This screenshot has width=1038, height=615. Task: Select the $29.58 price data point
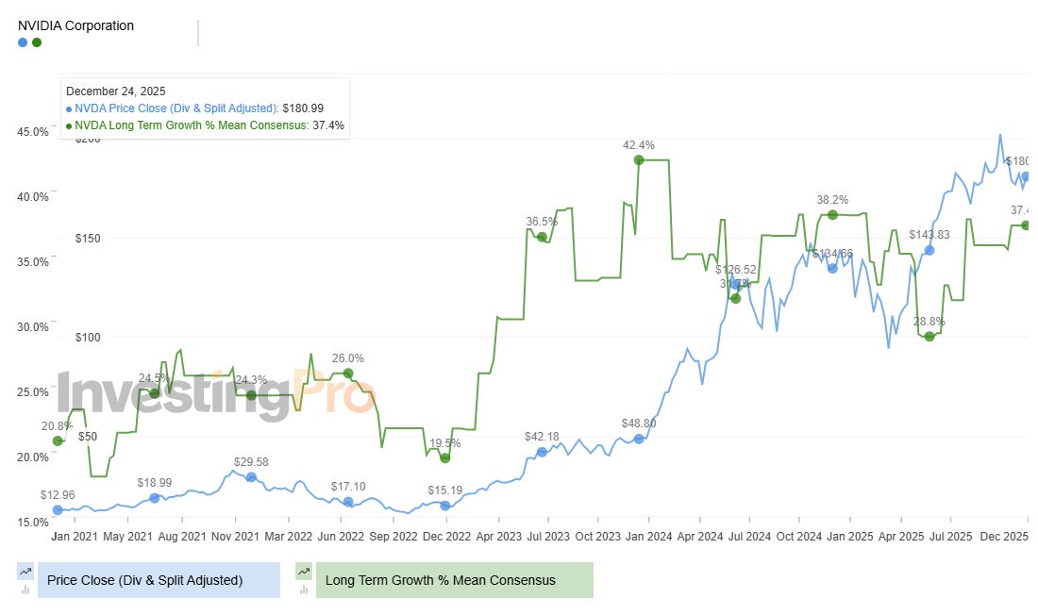coord(251,476)
